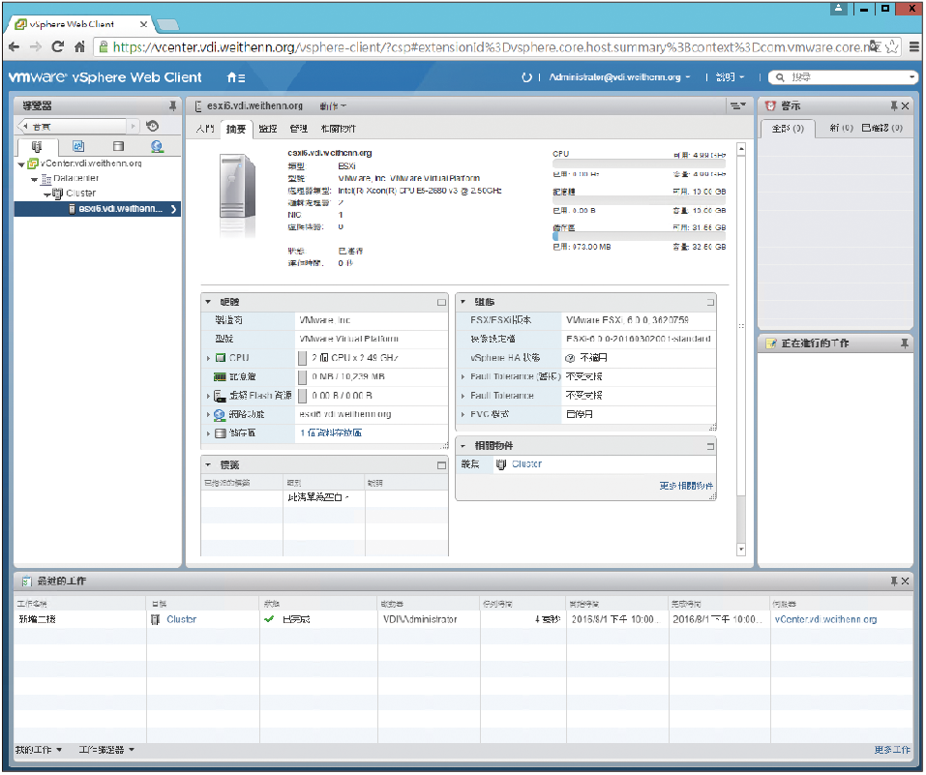Expand the EVC 模式 row
Screen dimensions: 926x775
[463, 415]
